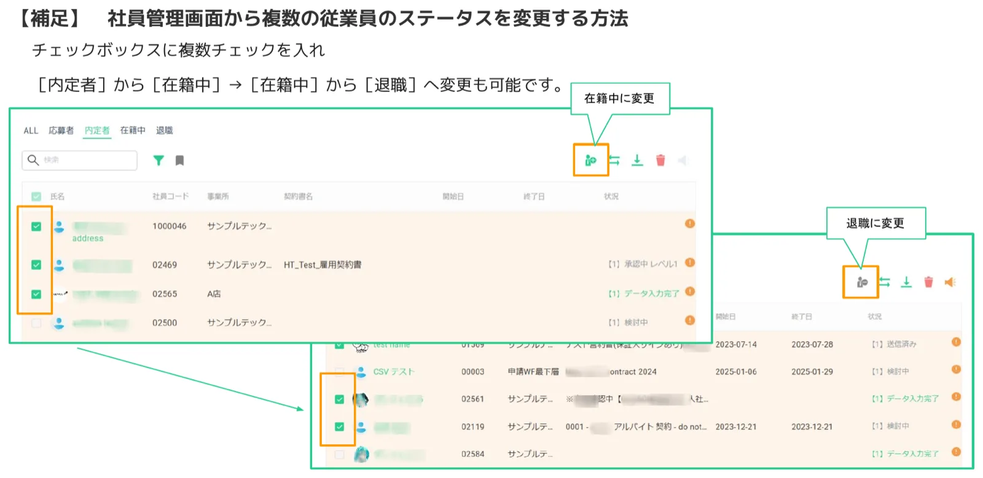This screenshot has width=983, height=478.
Task: Click the 検索 search field
Action: point(79,160)
